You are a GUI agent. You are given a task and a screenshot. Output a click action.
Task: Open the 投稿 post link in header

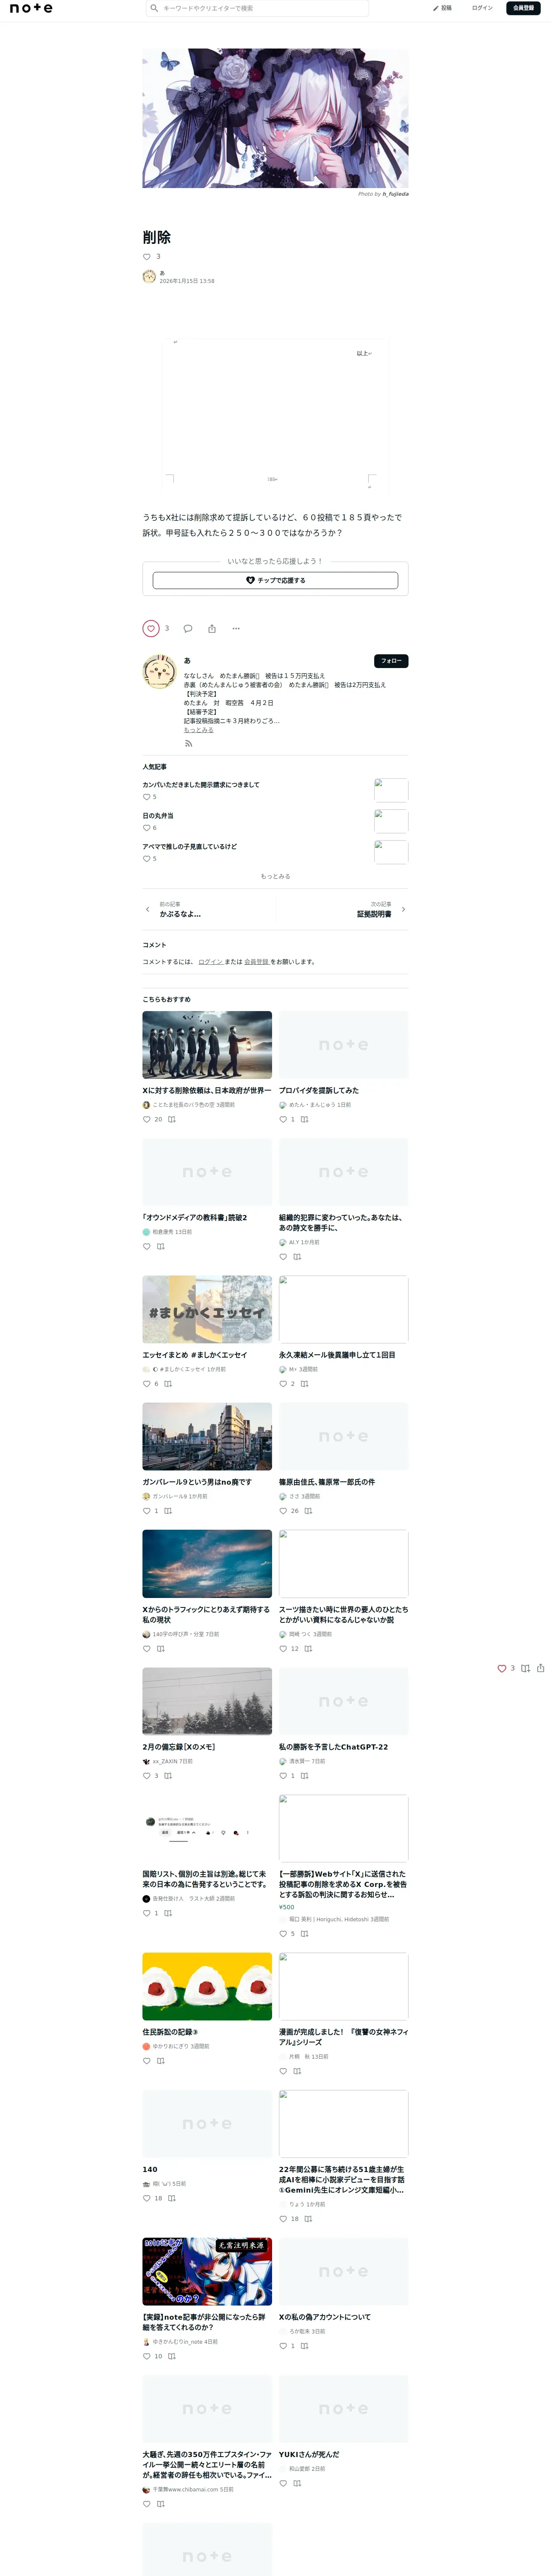click(442, 8)
